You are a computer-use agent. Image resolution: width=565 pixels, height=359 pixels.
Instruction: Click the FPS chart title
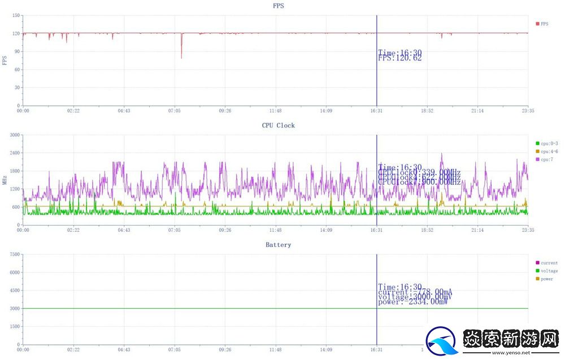[x=278, y=6]
